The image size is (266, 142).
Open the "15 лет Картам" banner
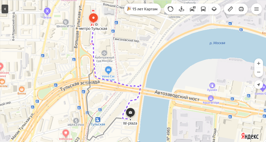(x=142, y=9)
